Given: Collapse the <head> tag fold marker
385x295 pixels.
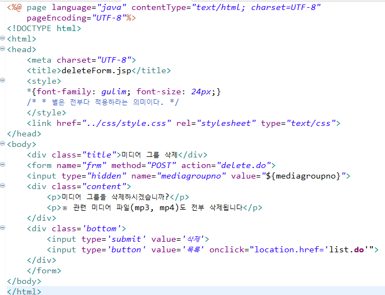Looking at the screenshot, I should (x=2, y=49).
